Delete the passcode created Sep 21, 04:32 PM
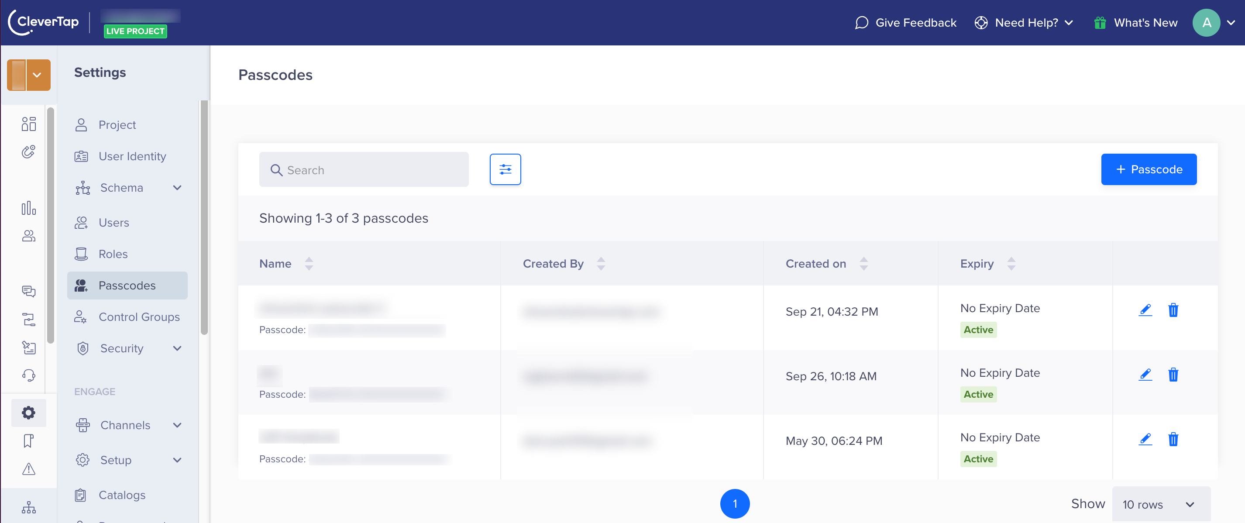Viewport: 1245px width, 523px height. tap(1173, 310)
